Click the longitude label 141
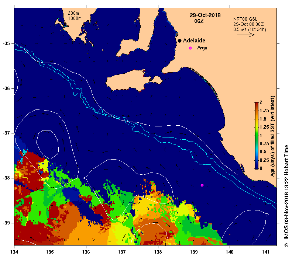This screenshot has height=258, width=292. point(265,252)
